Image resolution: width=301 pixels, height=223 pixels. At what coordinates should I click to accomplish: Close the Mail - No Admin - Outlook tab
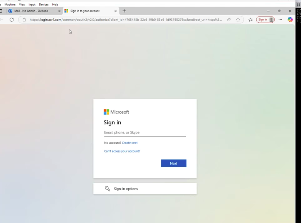pos(59,11)
